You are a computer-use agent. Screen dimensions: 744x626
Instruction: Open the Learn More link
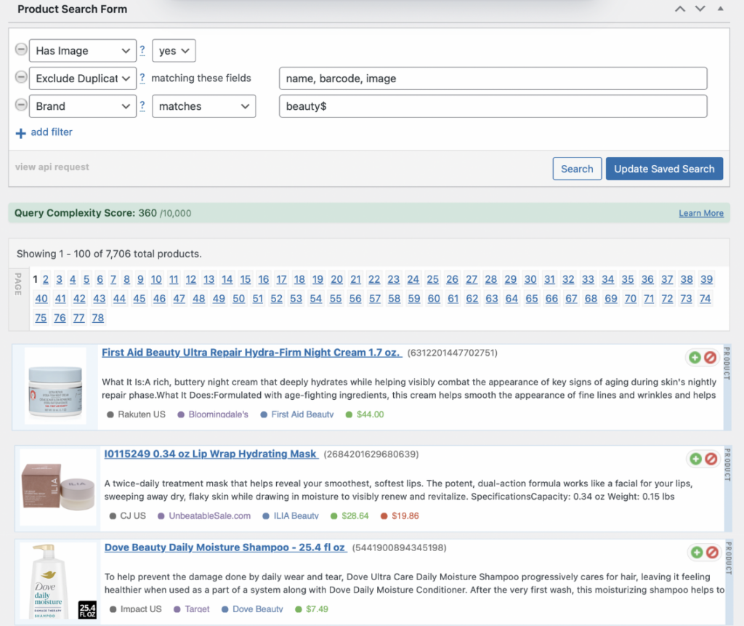tap(701, 213)
